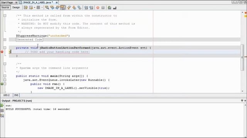Click the Output panel stop icon
Viewport: 247px width, 138px height.
[2, 111]
